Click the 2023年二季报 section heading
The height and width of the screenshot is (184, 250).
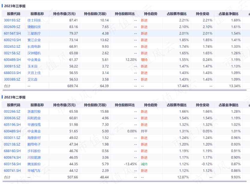pos(15,97)
